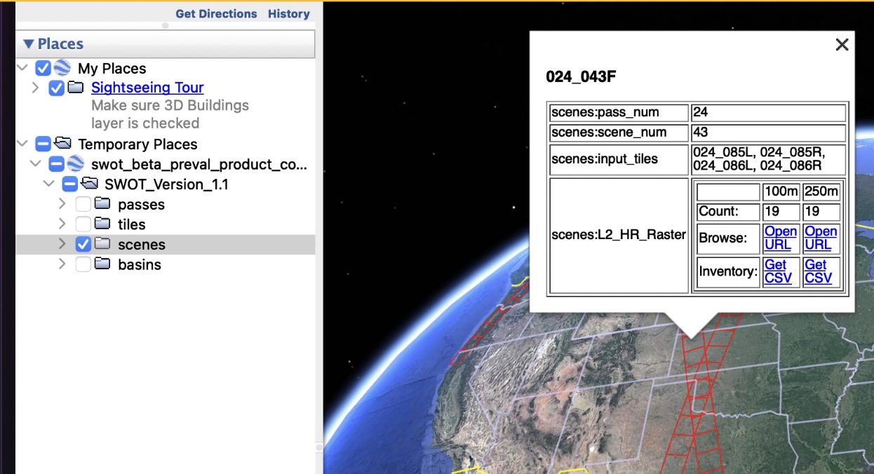The width and height of the screenshot is (874, 474).
Task: Click the KML globe icon for swot_beta_preval_product
Action: tap(76, 165)
